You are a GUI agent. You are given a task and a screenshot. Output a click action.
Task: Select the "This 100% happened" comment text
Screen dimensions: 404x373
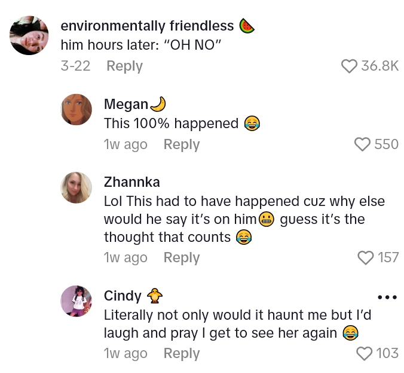171,123
